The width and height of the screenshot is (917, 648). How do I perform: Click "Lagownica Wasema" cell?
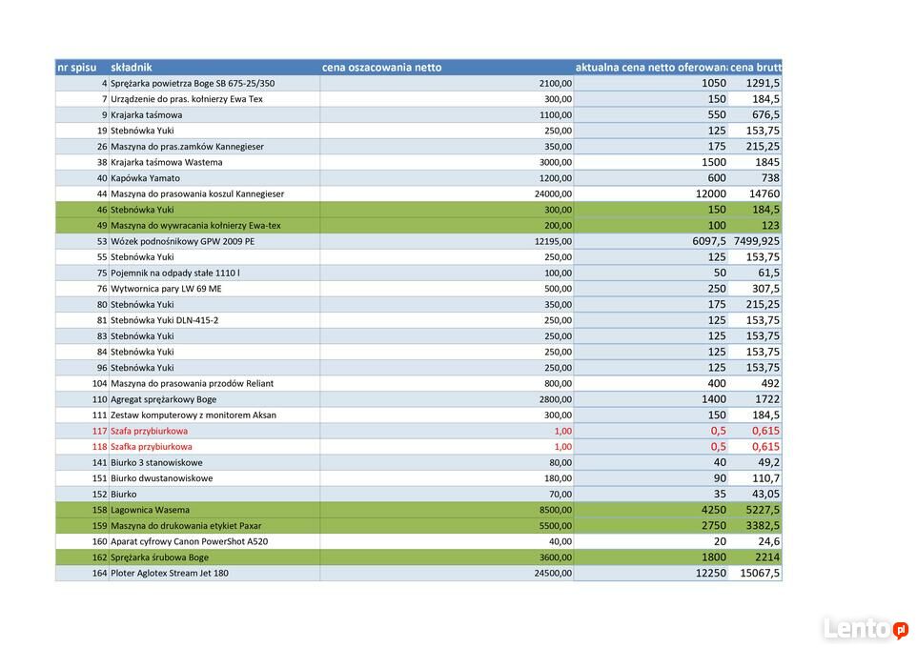tap(150, 510)
